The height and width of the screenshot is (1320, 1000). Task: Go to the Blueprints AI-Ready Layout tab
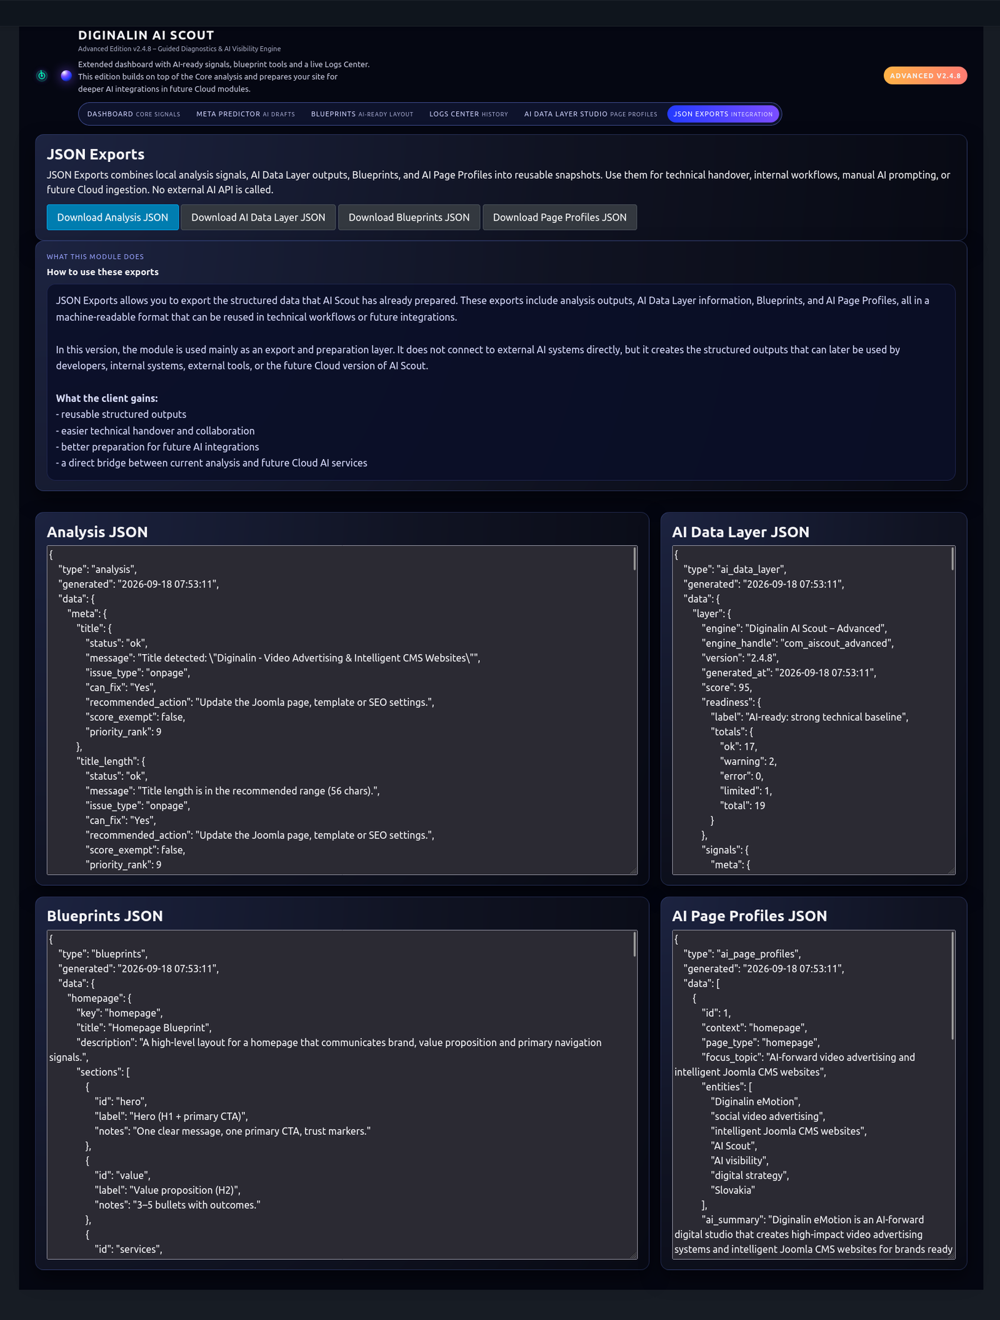pos(362,114)
